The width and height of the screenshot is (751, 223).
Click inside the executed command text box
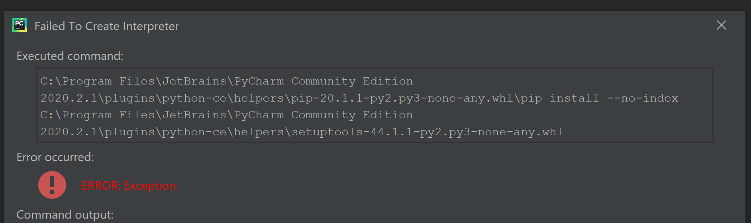tap(598, 123)
